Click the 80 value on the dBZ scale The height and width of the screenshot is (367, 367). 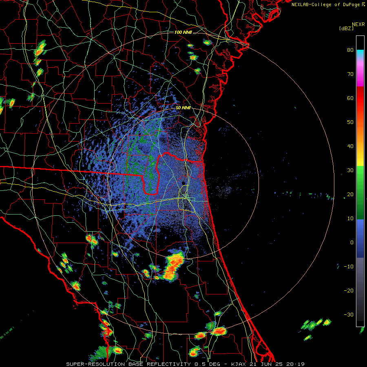click(x=350, y=50)
